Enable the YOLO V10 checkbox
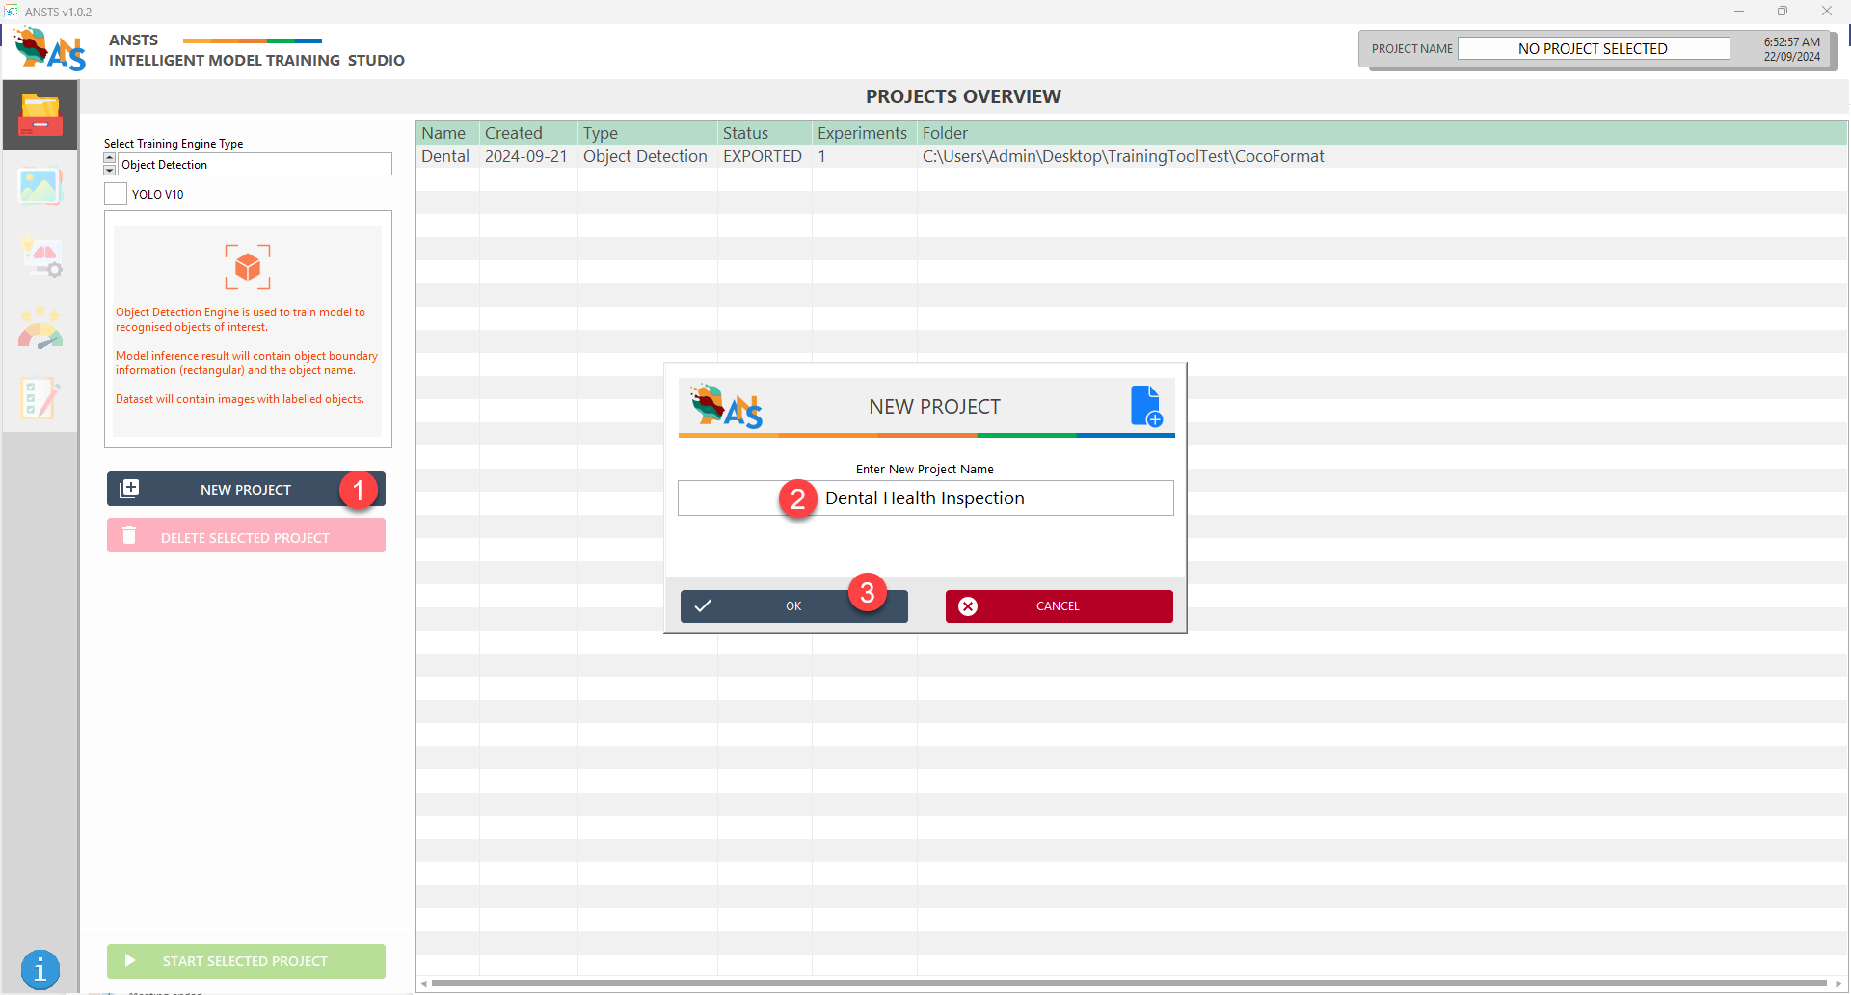The height and width of the screenshot is (995, 1851). click(x=116, y=194)
